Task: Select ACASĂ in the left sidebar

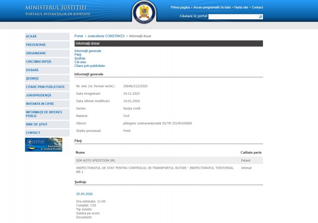Action: [31, 36]
